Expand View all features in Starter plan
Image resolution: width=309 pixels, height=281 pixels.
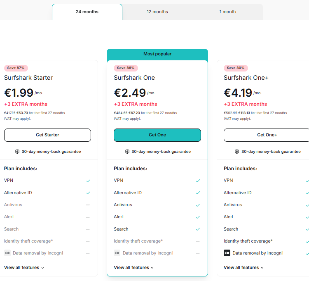[x=24, y=268]
